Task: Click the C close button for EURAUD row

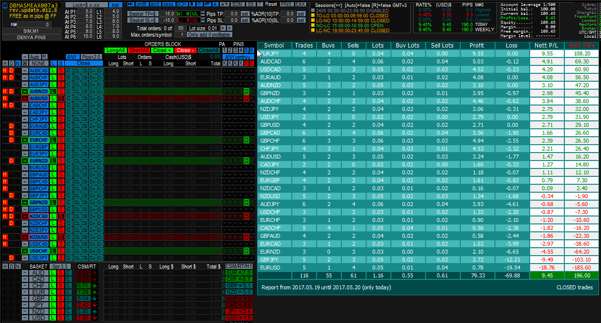Action: coord(68,126)
